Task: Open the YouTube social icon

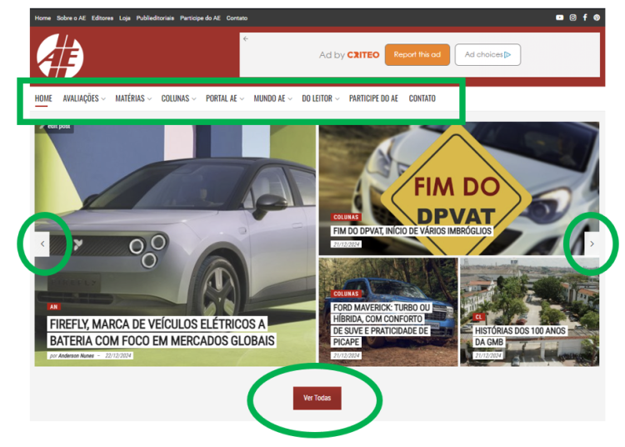Action: 559,18
